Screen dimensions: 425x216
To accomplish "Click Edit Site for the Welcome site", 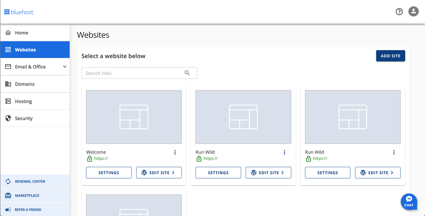I will (x=159, y=173).
